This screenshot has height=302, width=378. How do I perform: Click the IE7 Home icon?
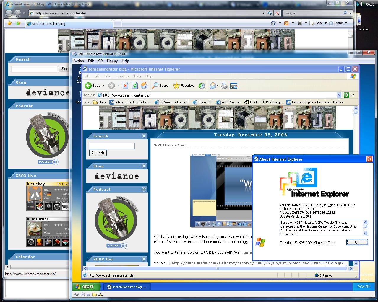pos(273,23)
